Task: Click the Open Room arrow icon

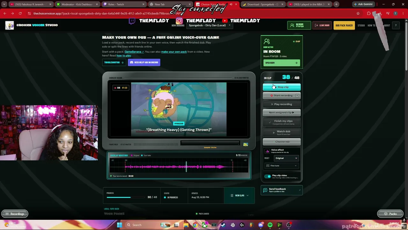Action: 296,63
